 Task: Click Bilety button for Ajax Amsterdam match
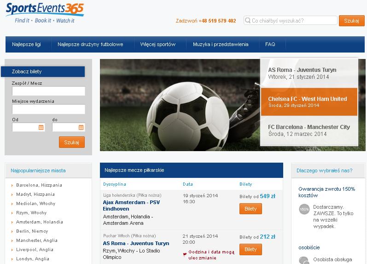coord(250,209)
